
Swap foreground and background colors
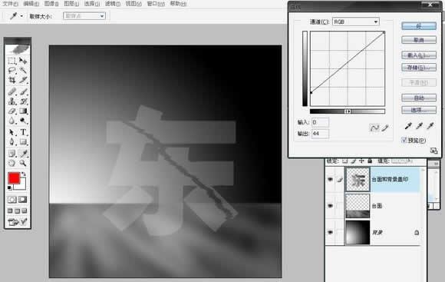[24, 174]
